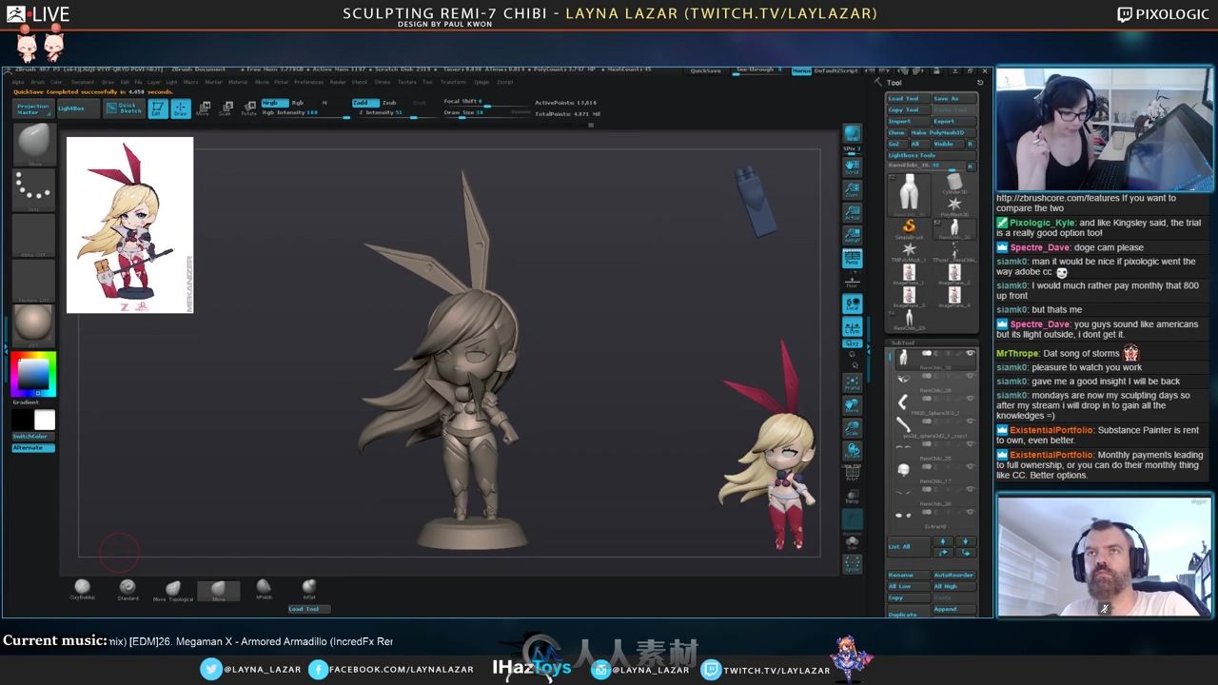Screen dimensions: 1218x685
Task: Click the Actual size icon
Action: pyautogui.click(x=853, y=212)
